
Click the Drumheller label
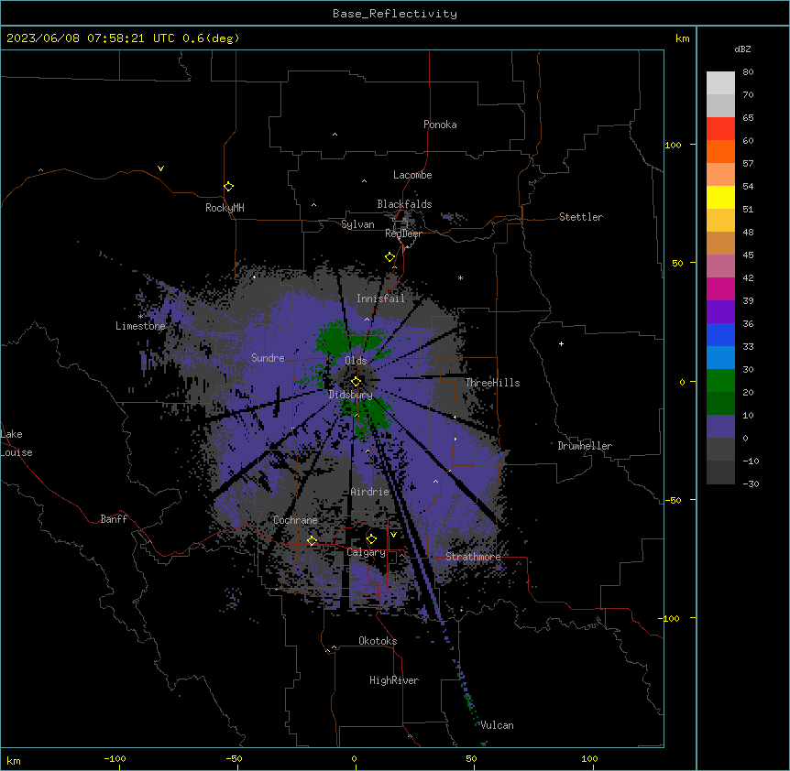(585, 446)
